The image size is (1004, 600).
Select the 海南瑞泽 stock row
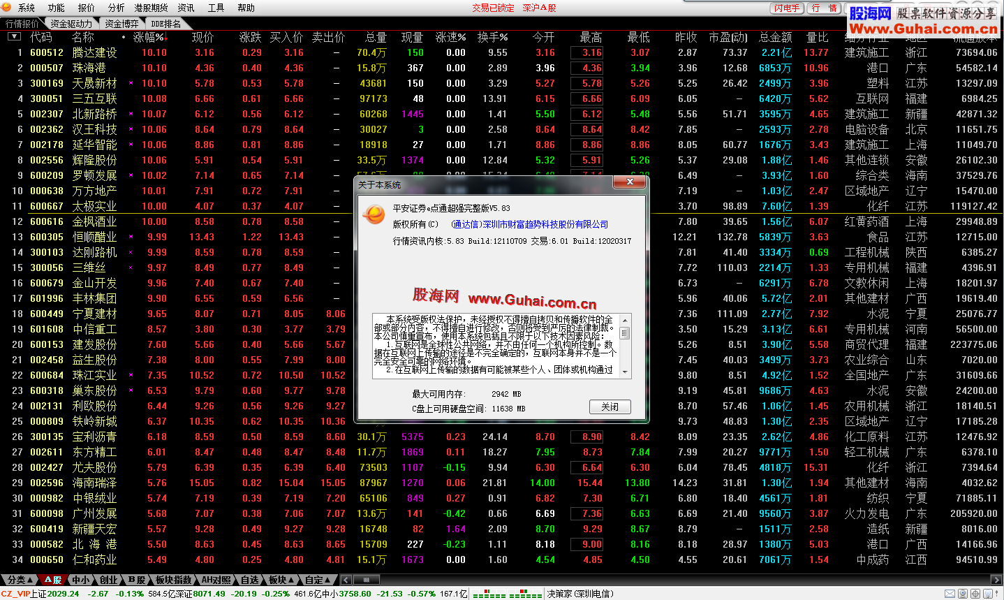click(502, 483)
